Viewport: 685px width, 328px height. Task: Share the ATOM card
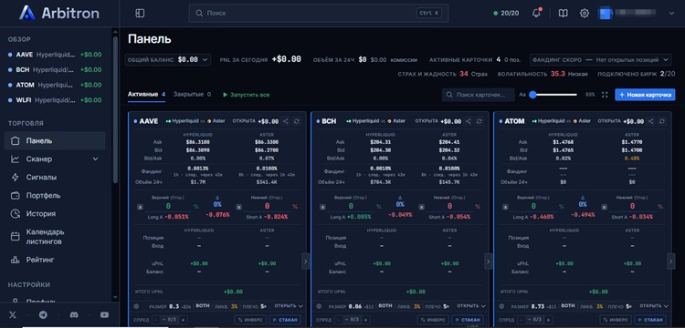point(651,121)
